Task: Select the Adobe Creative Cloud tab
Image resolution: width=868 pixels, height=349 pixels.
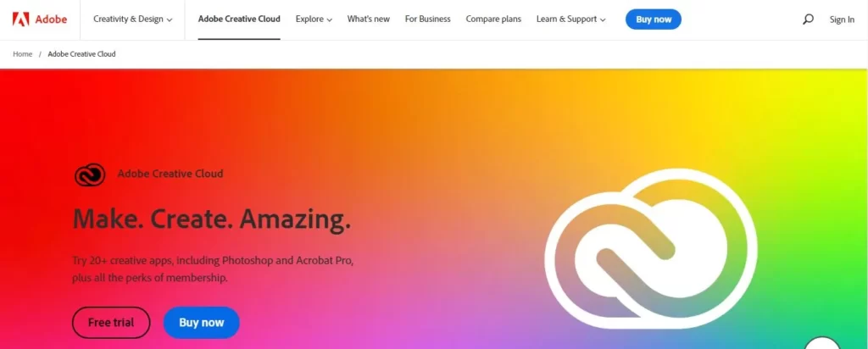Action: pos(239,19)
